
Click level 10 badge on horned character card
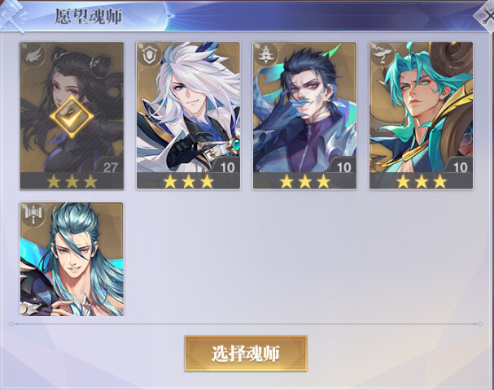(x=460, y=167)
